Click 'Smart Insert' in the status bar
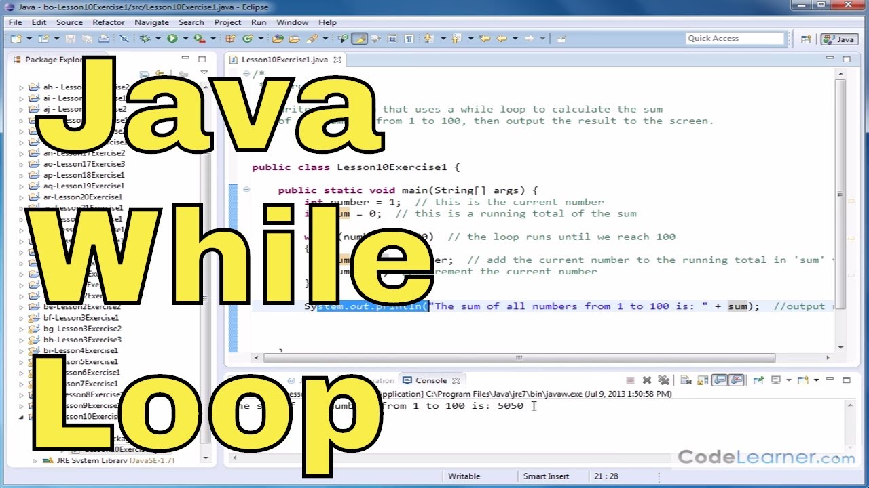The width and height of the screenshot is (869, 488). coord(546,476)
